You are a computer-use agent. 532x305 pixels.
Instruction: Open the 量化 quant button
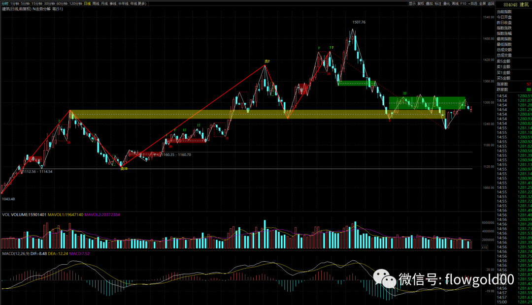(x=447, y=3)
